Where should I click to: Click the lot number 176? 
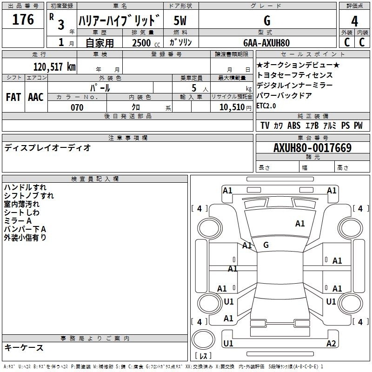[x=23, y=19]
